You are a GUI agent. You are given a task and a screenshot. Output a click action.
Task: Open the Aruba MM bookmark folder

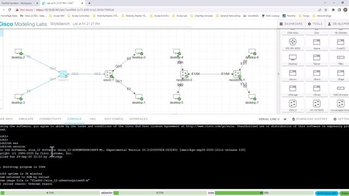57,16
